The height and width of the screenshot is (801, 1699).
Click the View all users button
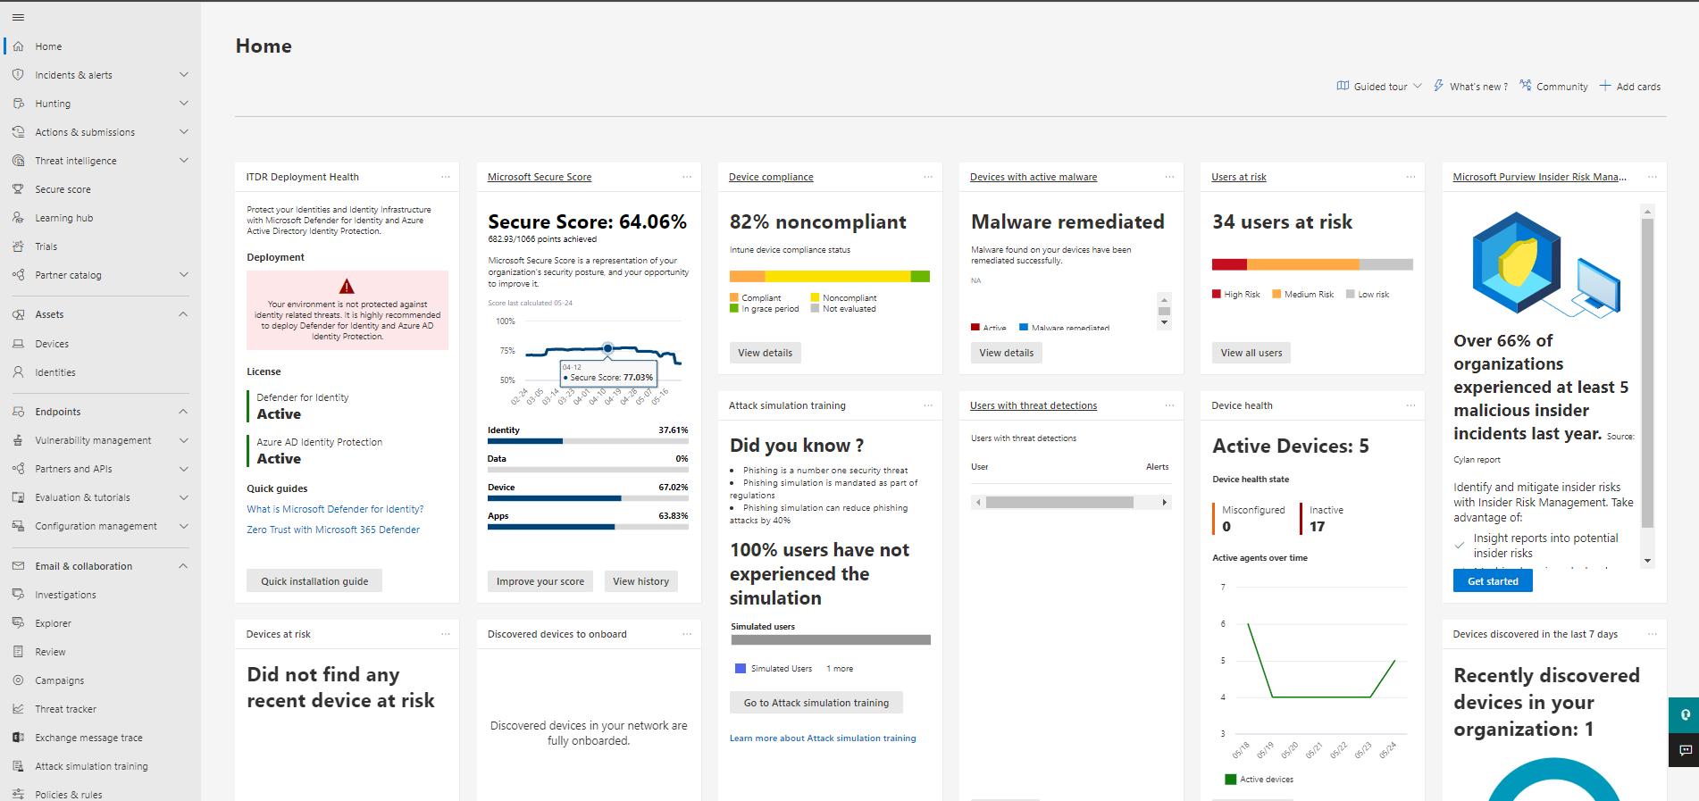pyautogui.click(x=1251, y=353)
